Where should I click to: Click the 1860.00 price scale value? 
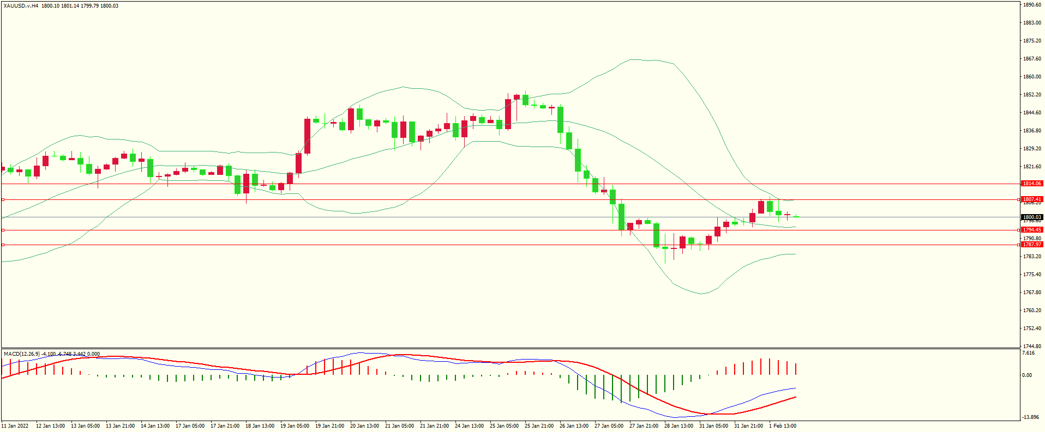pyautogui.click(x=1032, y=77)
